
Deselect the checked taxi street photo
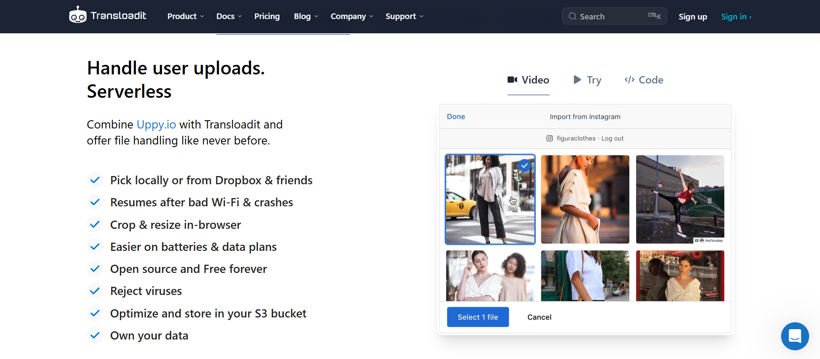(x=490, y=199)
